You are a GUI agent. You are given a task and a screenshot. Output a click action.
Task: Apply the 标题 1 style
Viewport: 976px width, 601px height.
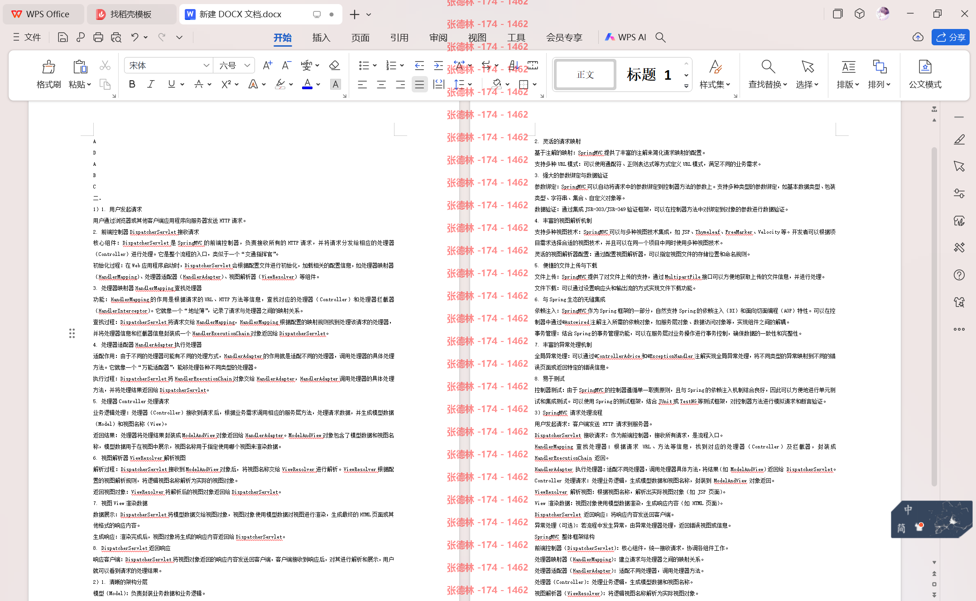(x=649, y=75)
